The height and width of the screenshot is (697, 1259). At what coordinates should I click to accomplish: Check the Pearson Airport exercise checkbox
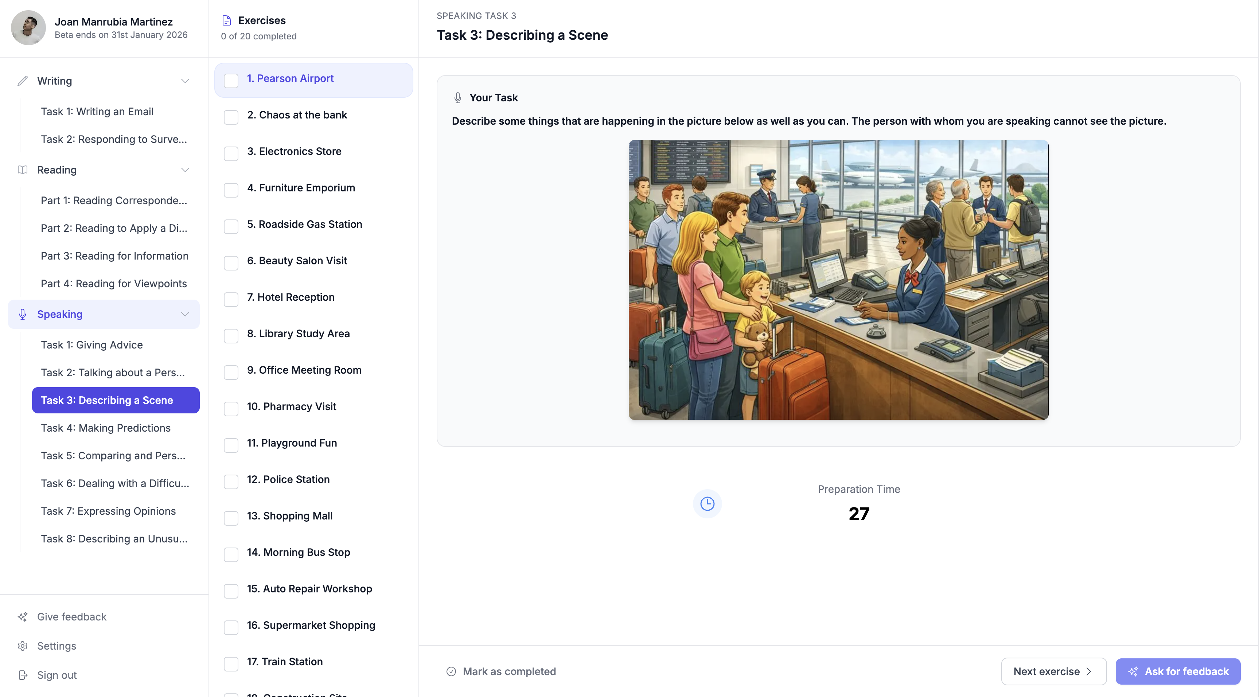coord(231,81)
